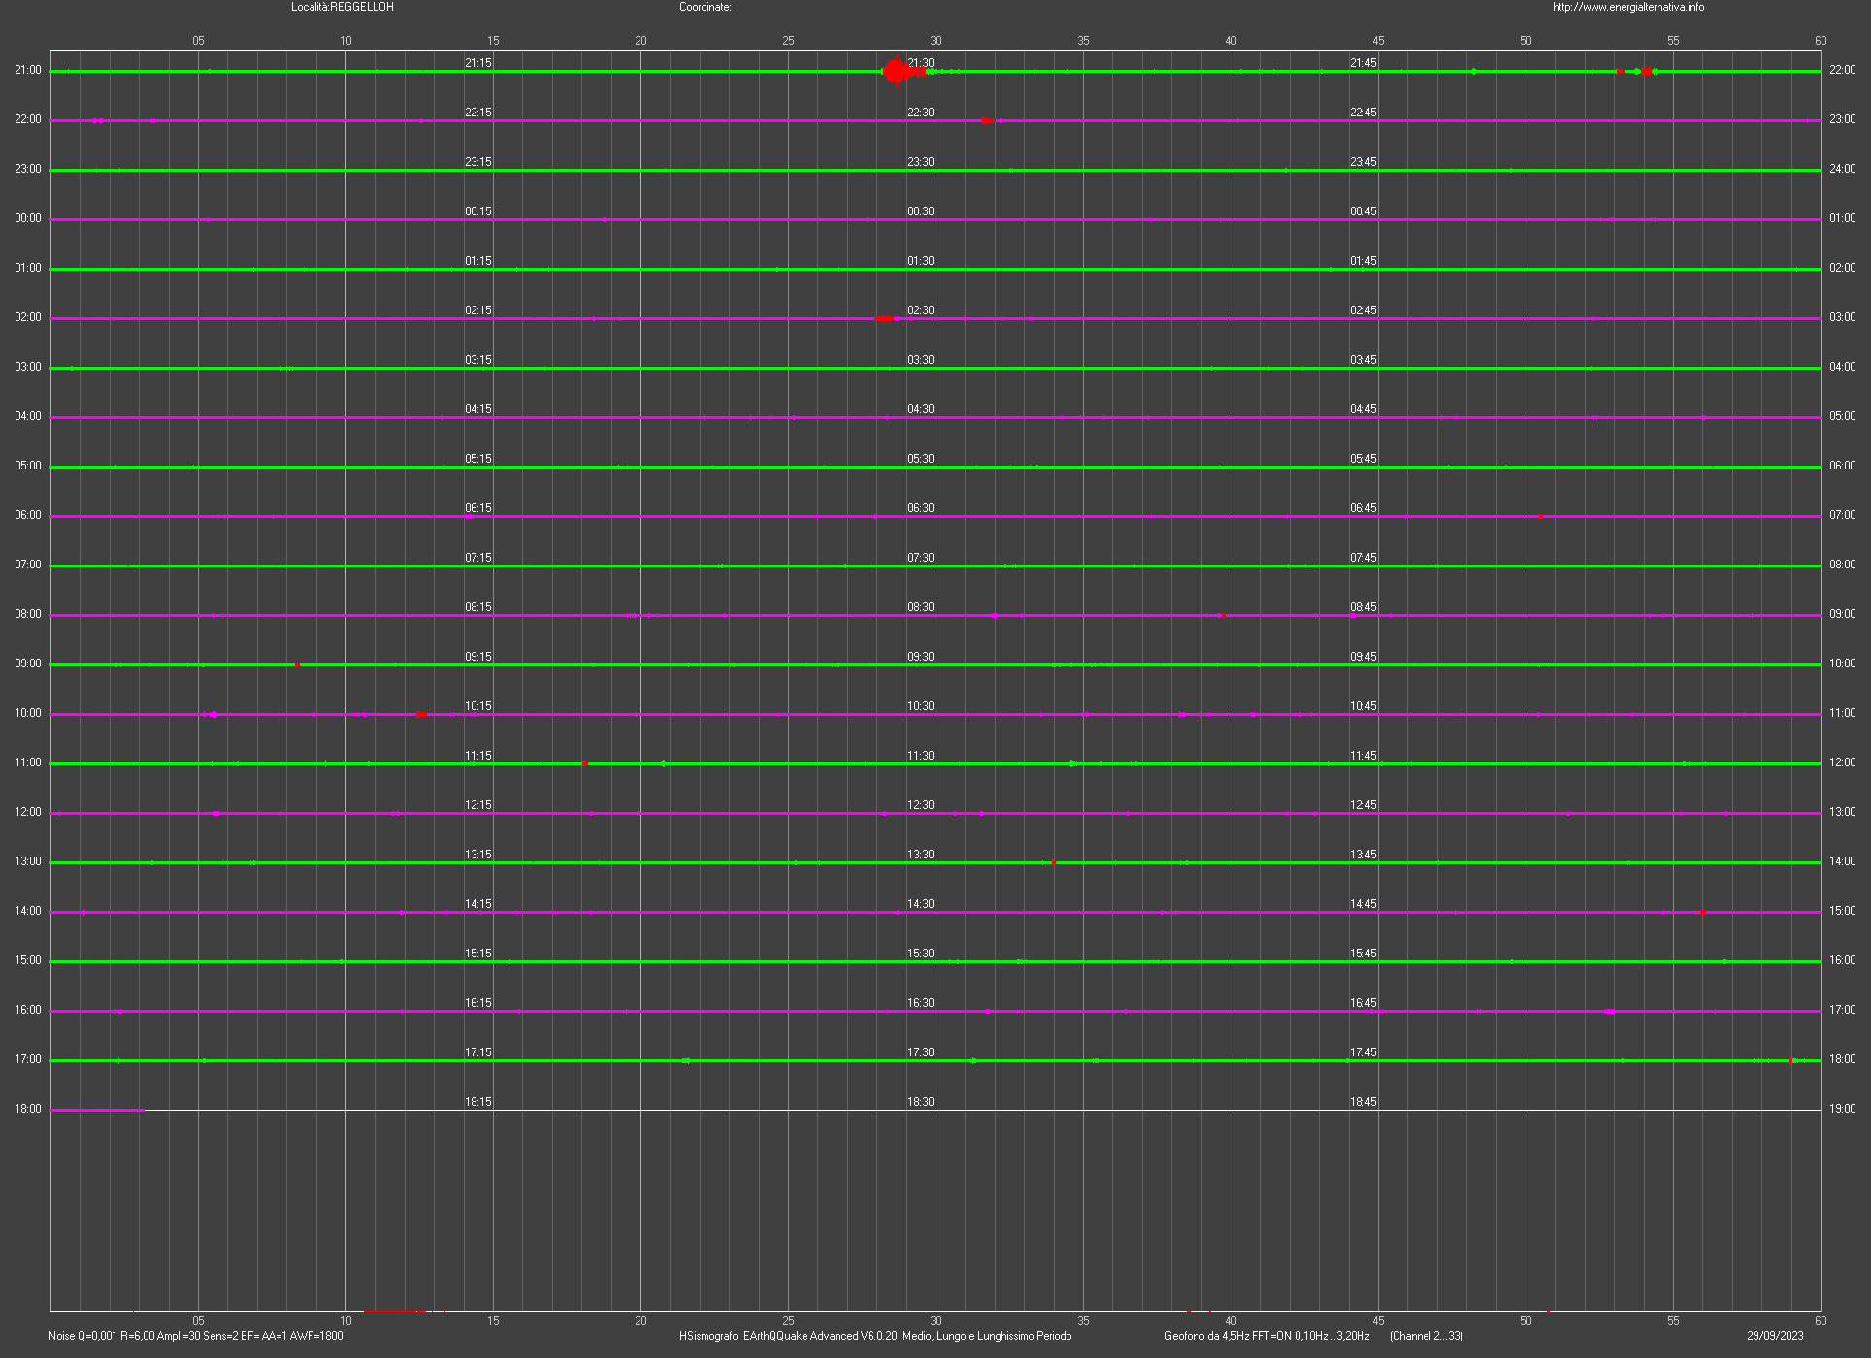Click the 23:30 quarter-hour label
Viewport: 1871px width, 1358px height.
[921, 162]
